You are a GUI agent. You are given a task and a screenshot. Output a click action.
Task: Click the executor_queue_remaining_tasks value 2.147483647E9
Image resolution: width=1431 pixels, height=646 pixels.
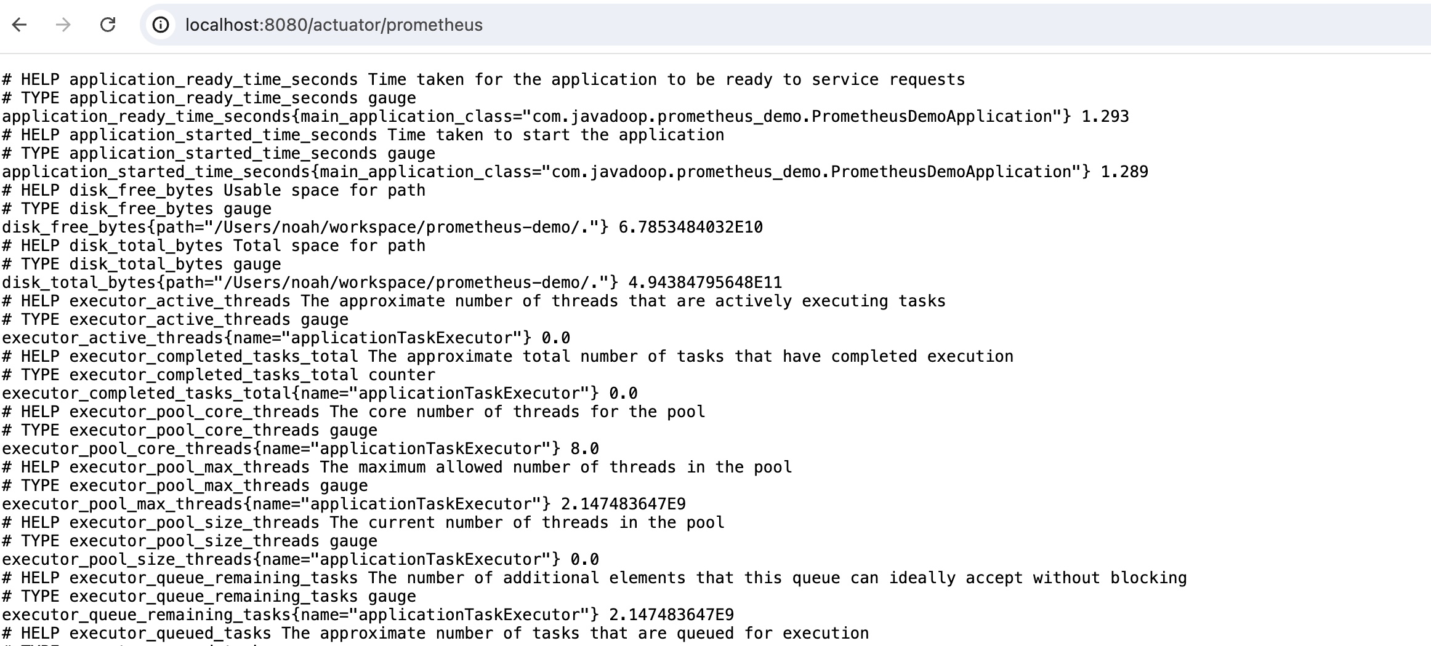[x=671, y=615]
